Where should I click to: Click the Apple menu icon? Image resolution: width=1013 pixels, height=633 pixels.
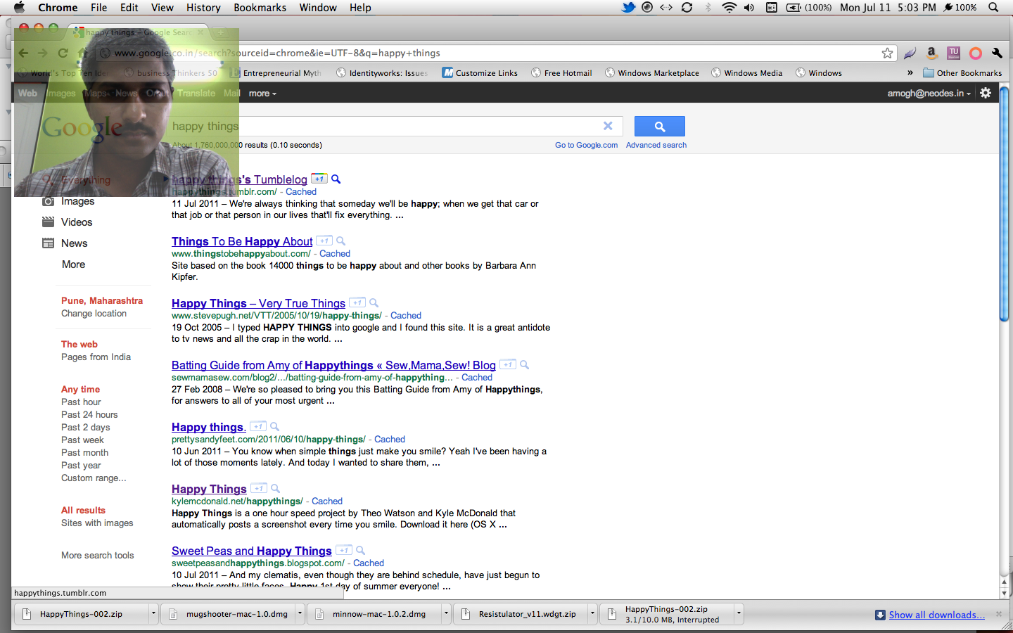click(x=19, y=8)
